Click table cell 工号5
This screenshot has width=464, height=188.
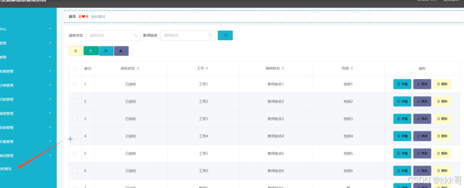[x=203, y=153]
